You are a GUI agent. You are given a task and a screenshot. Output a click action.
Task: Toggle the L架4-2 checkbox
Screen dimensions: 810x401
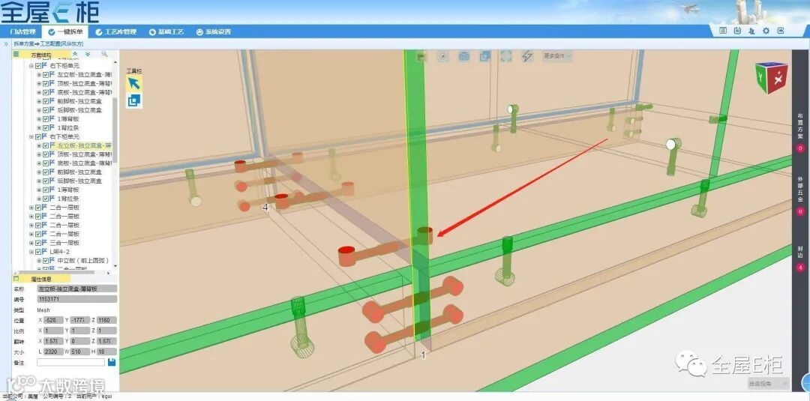pyautogui.click(x=38, y=252)
